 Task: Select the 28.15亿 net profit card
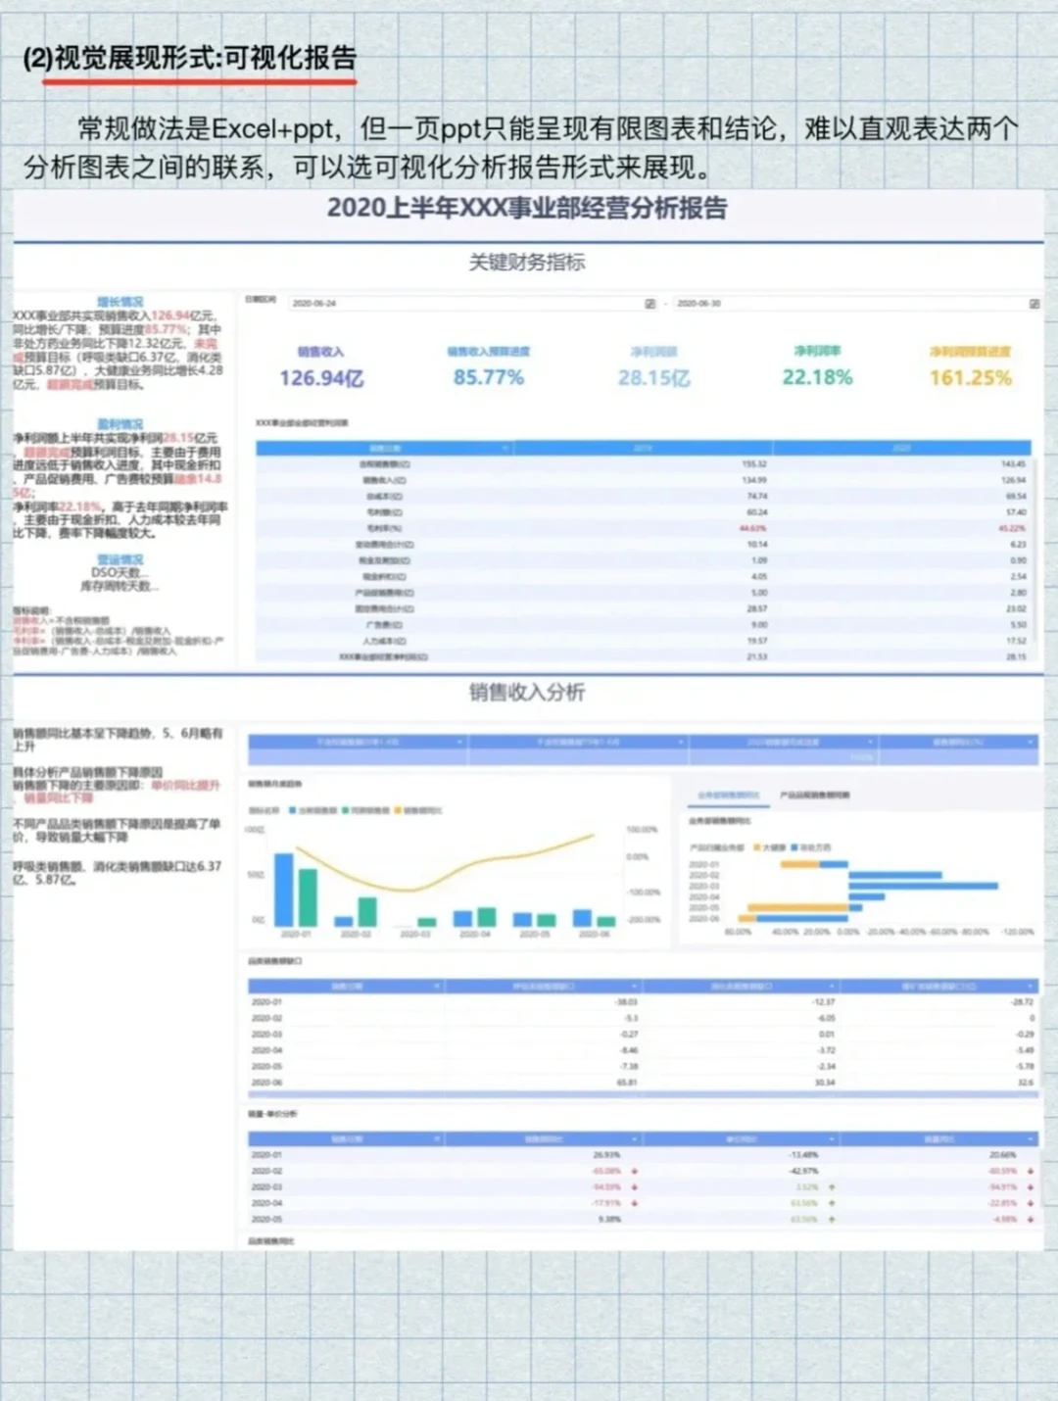pos(653,366)
